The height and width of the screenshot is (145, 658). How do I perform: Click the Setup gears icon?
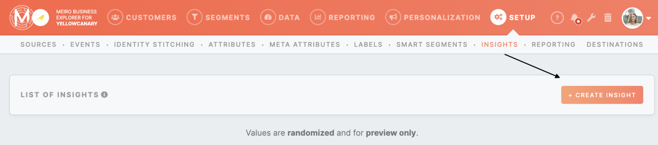[498, 18]
